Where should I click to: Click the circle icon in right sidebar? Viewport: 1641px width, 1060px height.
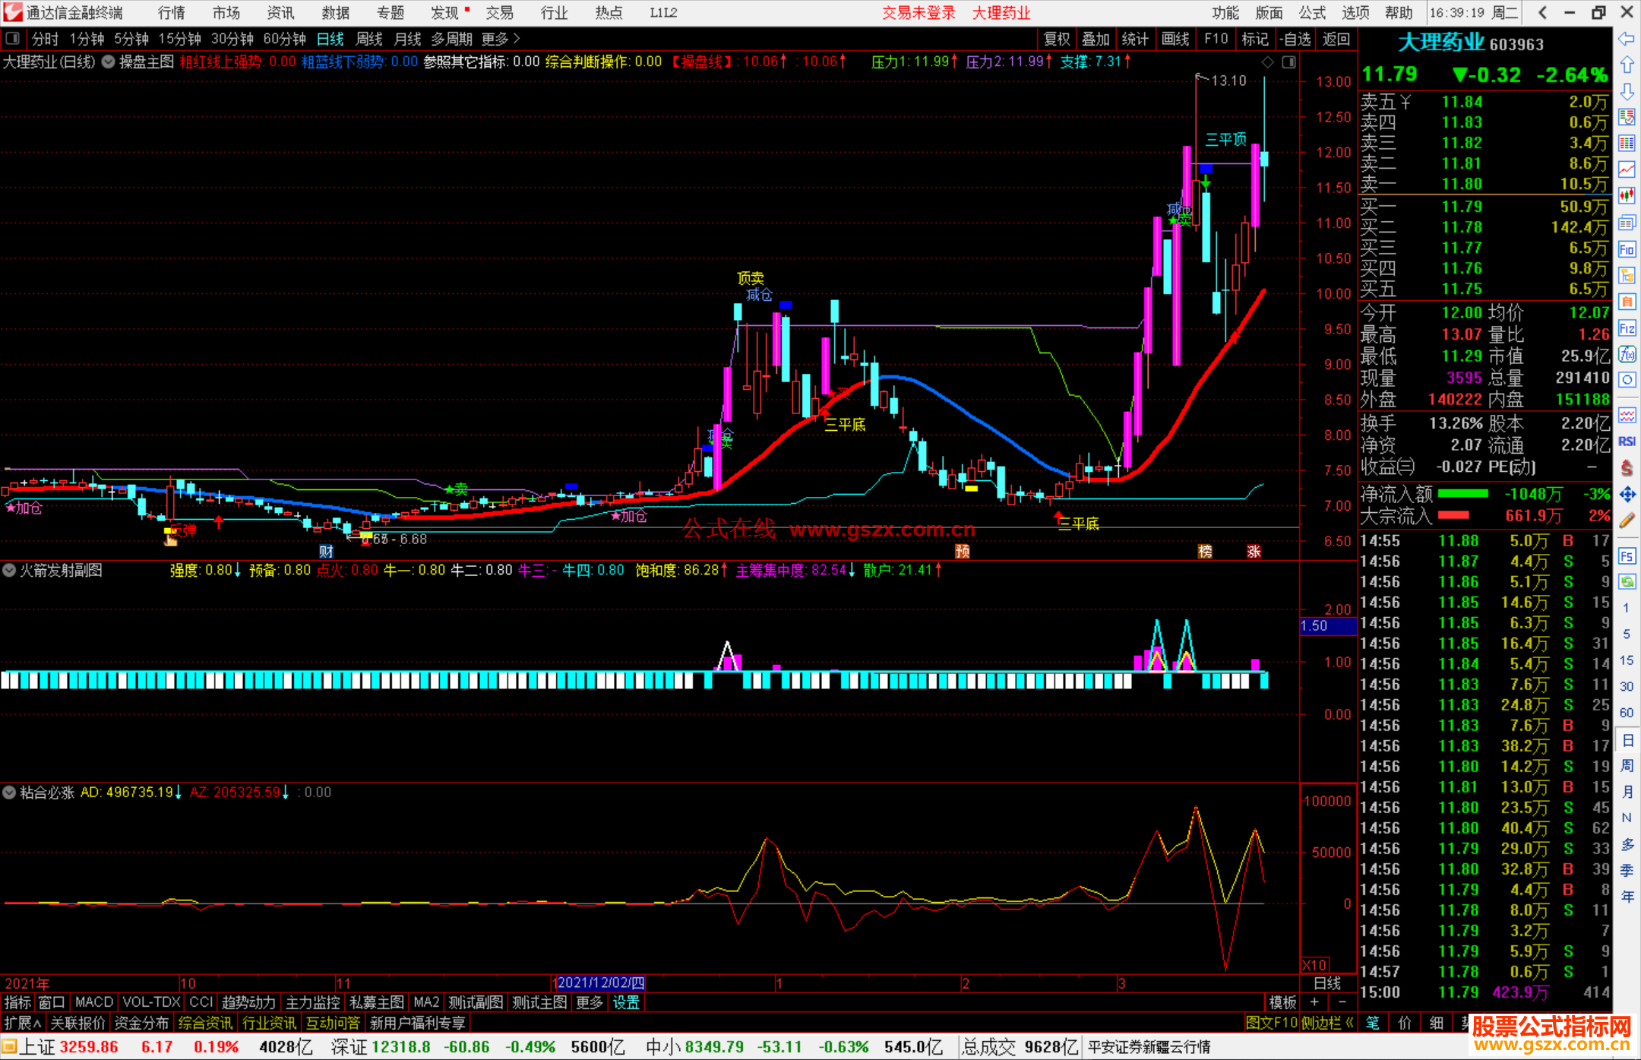pyautogui.click(x=1627, y=380)
